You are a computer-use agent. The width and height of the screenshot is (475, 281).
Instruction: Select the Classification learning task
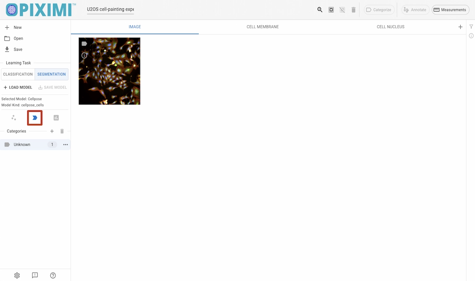click(18, 74)
